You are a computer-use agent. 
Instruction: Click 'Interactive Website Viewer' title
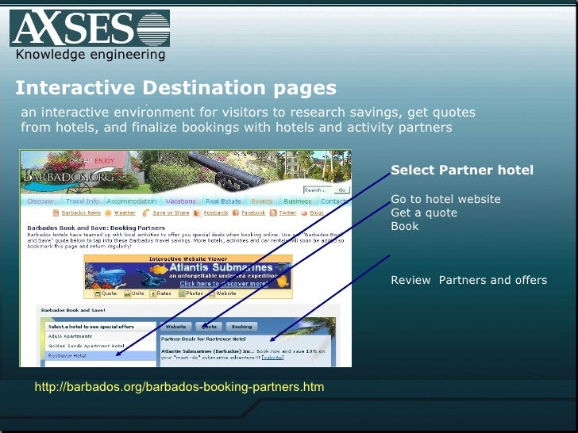188,259
